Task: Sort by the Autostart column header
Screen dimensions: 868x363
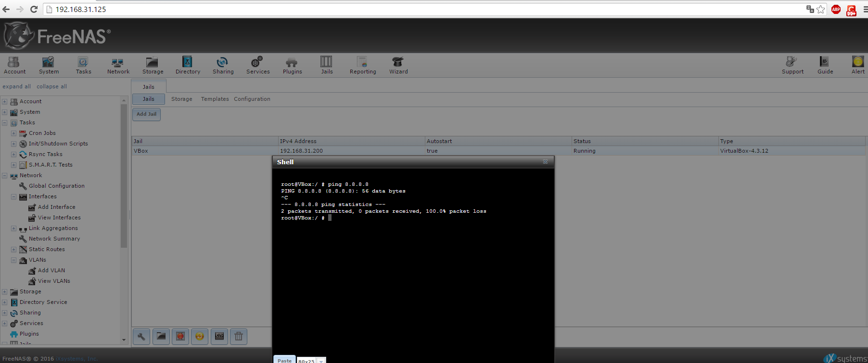Action: [x=498, y=141]
